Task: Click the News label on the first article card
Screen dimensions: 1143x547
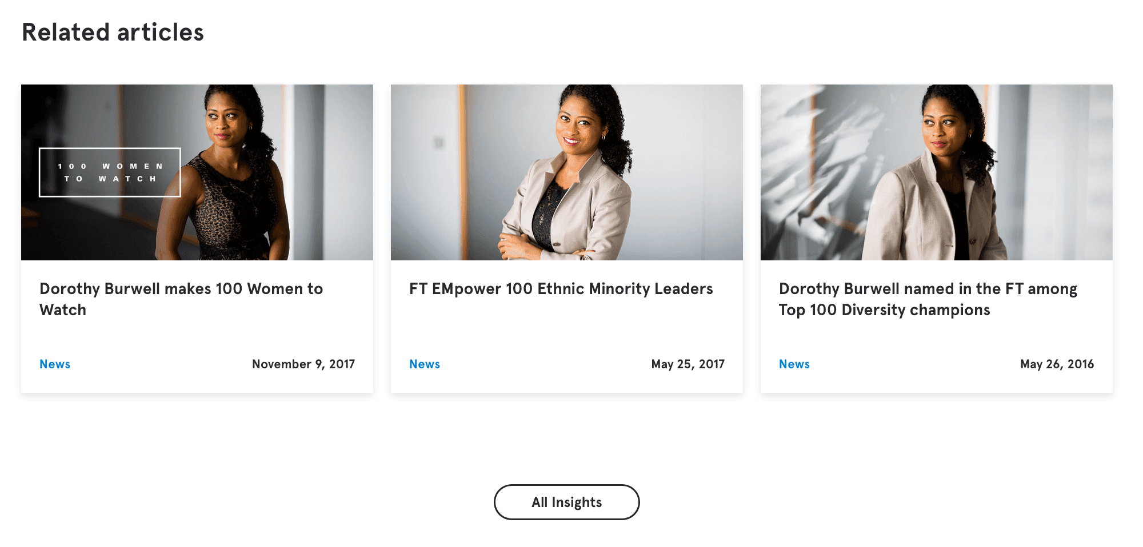Action: click(54, 364)
